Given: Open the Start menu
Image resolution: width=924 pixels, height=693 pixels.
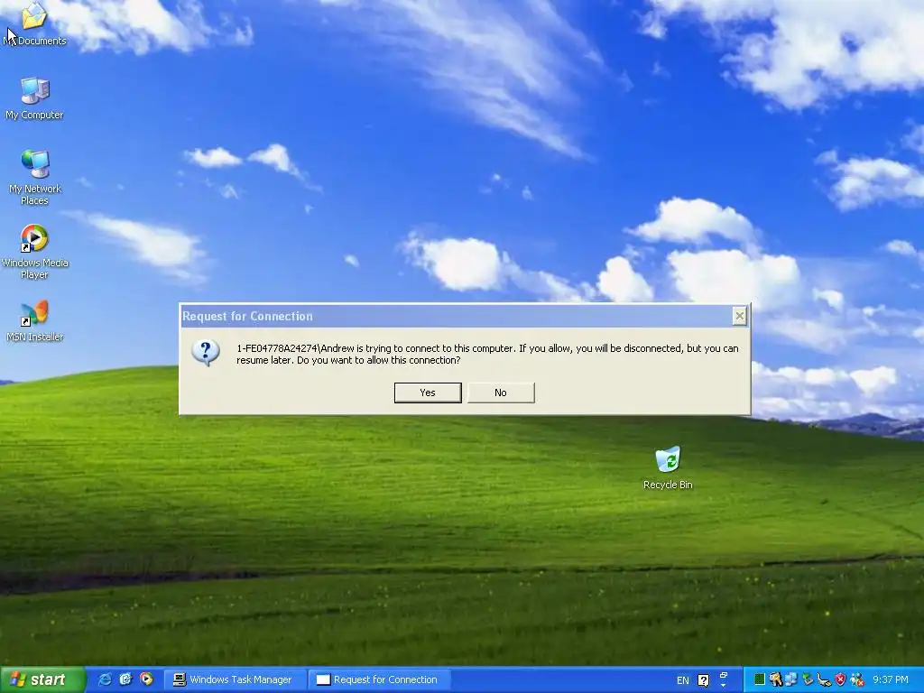Looking at the screenshot, I should (42, 679).
